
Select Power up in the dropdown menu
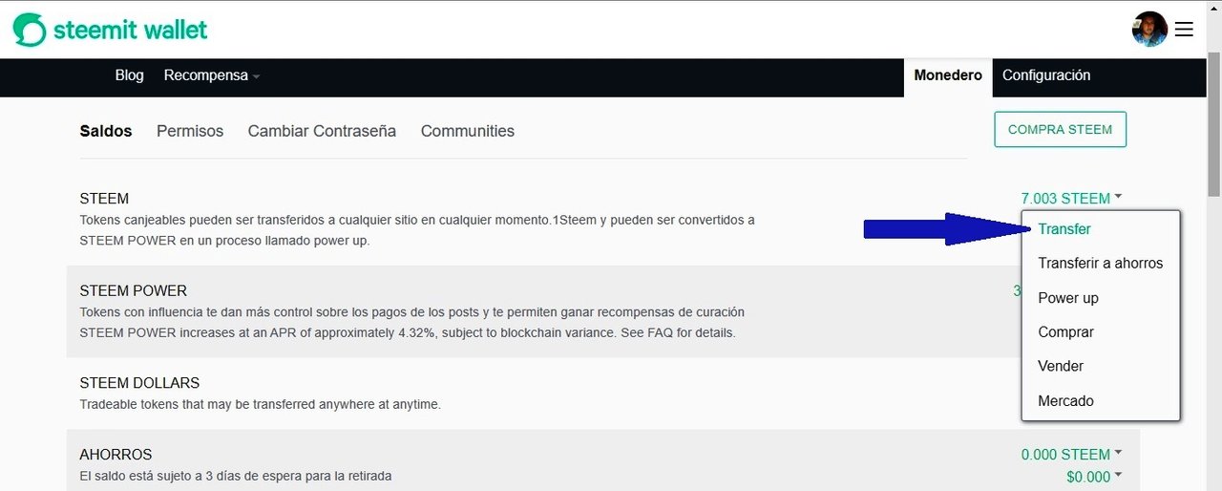[x=1068, y=298]
